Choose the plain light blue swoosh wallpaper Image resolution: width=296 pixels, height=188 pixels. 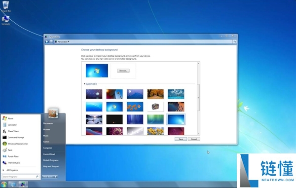(x=94, y=107)
